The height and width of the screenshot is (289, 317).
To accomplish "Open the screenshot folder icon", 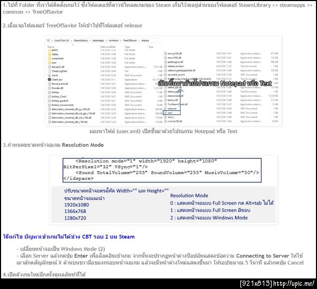I will 49,59.
